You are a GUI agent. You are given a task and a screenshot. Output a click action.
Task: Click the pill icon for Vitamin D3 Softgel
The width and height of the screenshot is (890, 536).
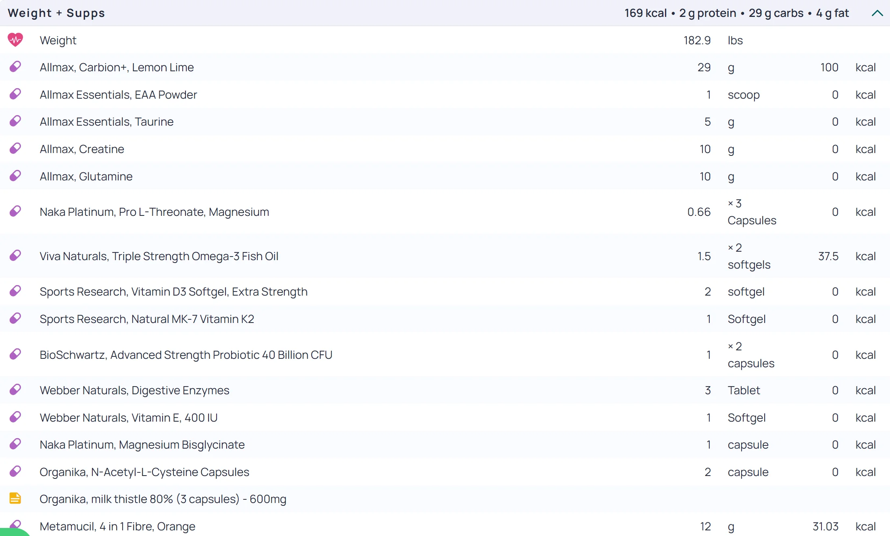coord(15,291)
